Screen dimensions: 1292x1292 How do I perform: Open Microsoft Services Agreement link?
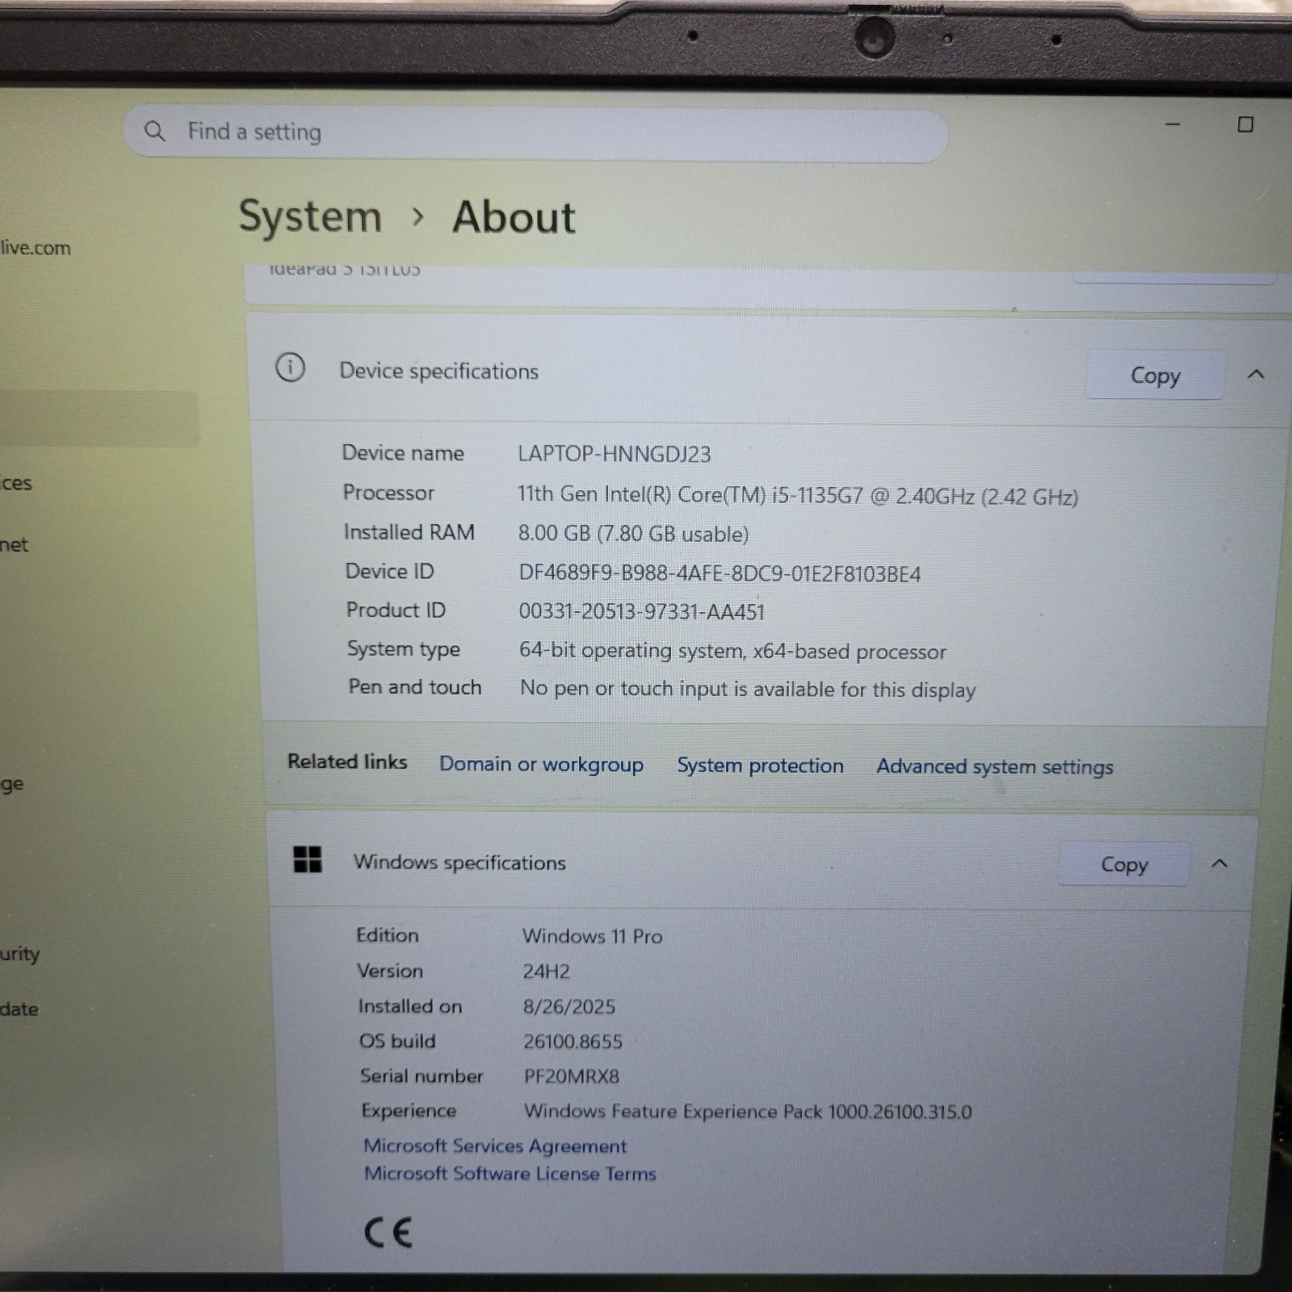tap(495, 1146)
